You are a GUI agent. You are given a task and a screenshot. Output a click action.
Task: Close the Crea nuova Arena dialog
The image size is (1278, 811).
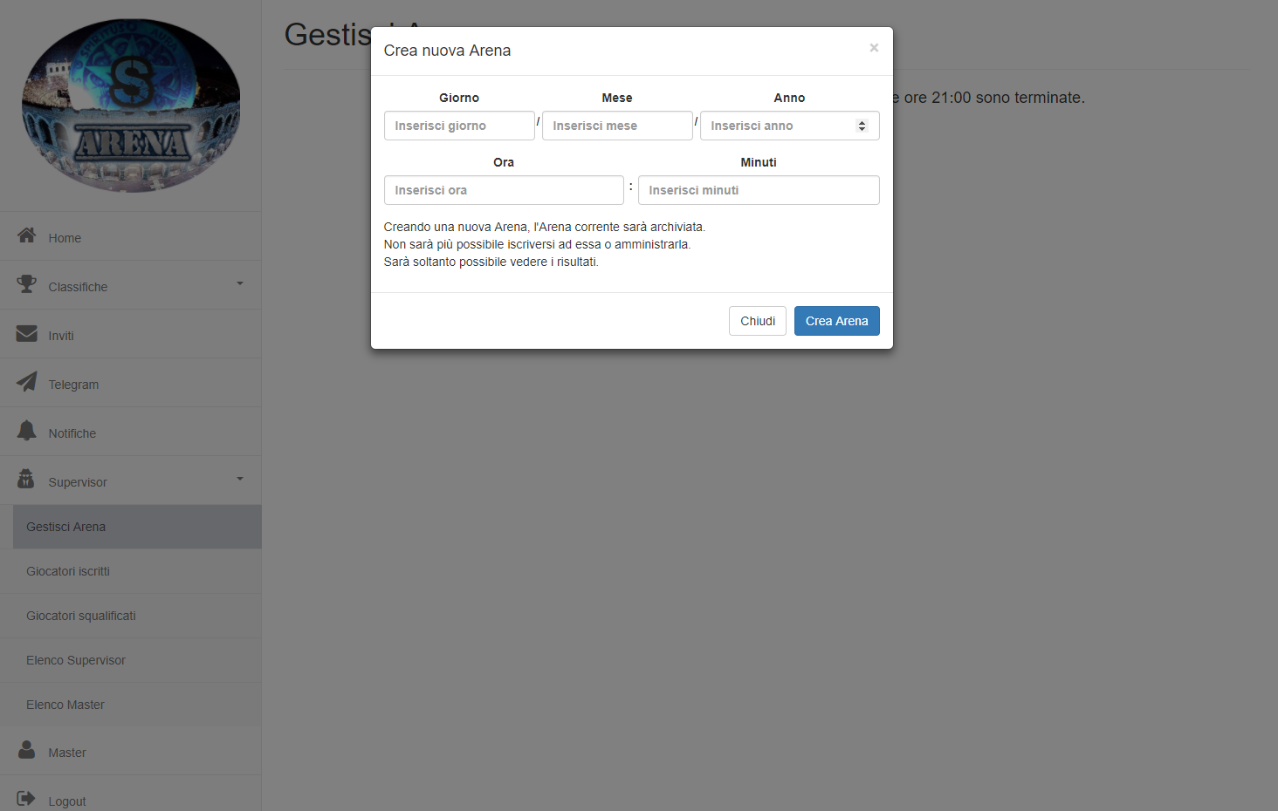(874, 48)
